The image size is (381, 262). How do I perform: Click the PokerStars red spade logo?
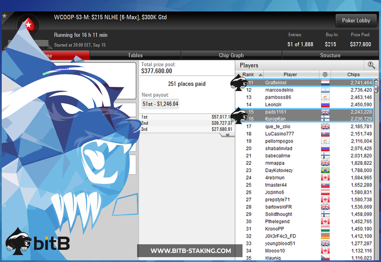pos(29,25)
